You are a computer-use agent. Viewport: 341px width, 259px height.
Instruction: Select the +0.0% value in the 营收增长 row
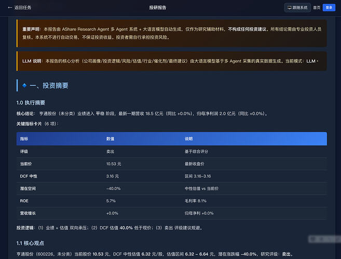(x=112, y=213)
